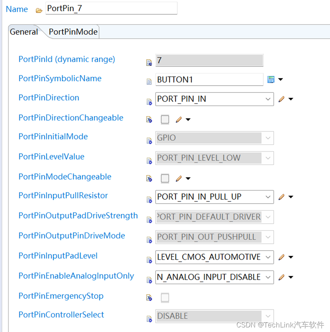The height and width of the screenshot is (332, 330).
Task: Click the pencil icon for PortPinModeChangeable
Action: [179, 178]
